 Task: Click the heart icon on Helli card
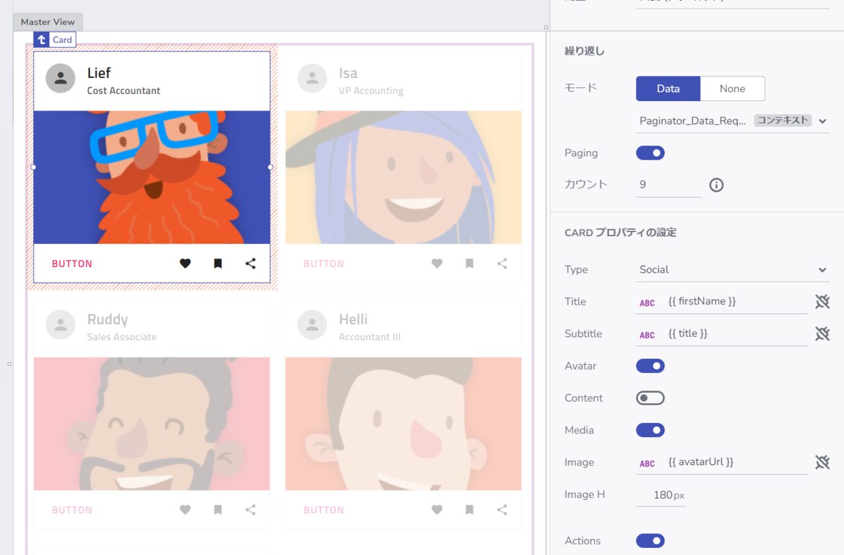[437, 510]
